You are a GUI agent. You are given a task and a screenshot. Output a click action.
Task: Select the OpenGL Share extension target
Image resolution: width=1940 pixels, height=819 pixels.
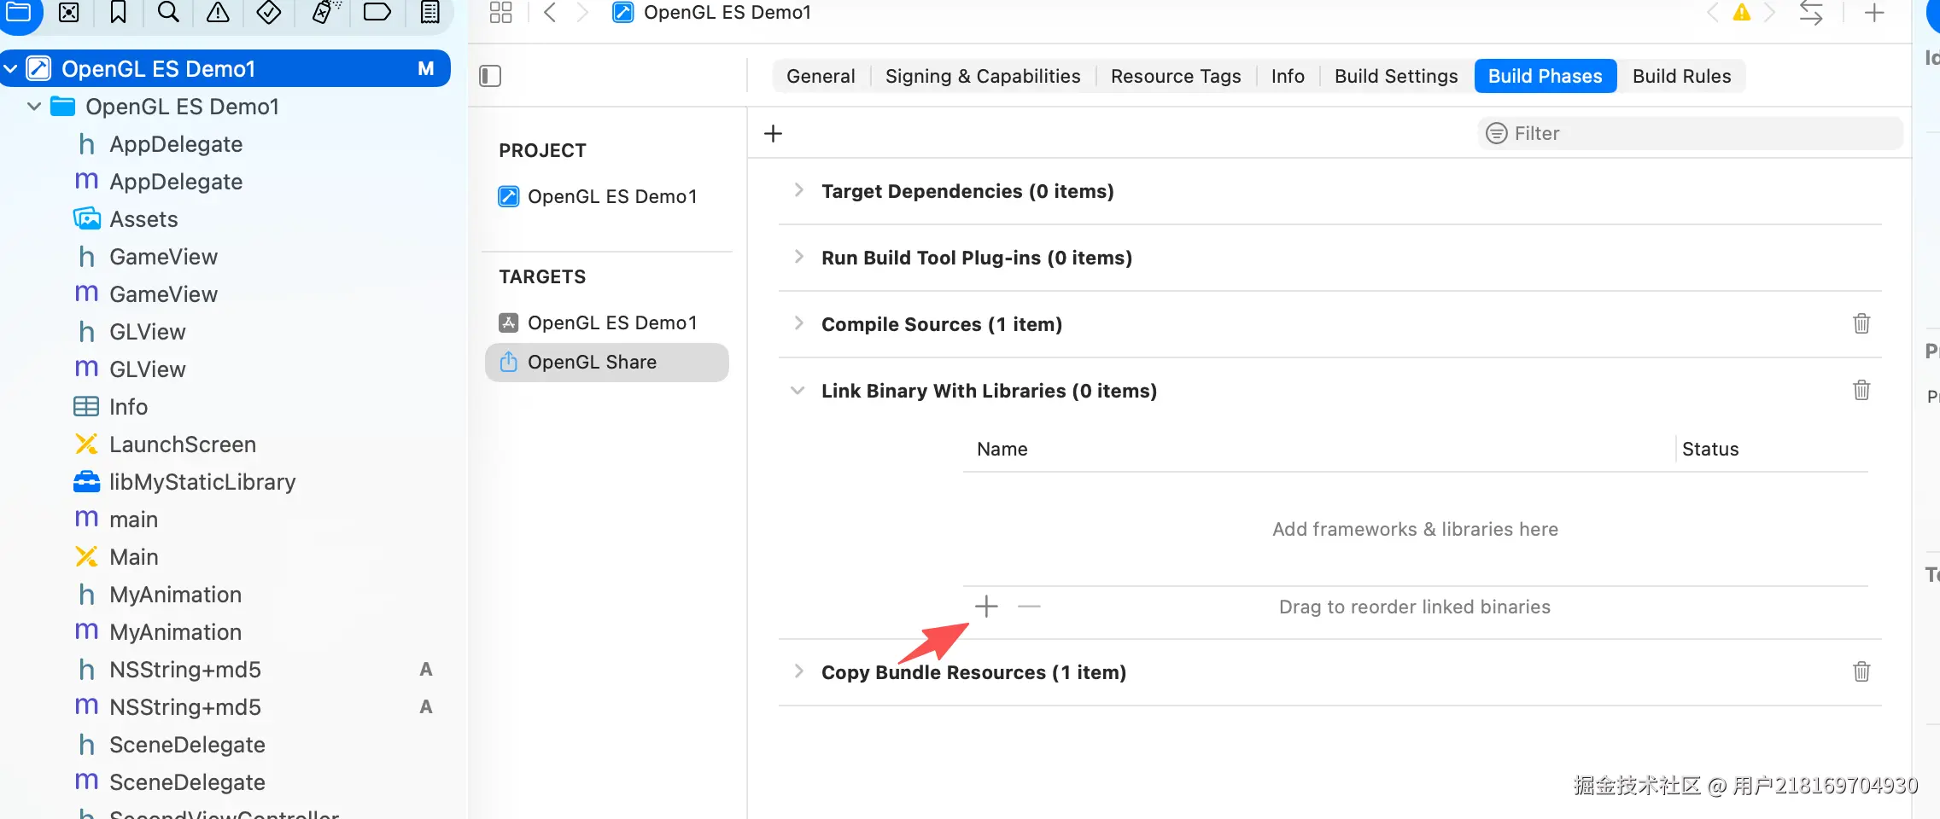[607, 362]
